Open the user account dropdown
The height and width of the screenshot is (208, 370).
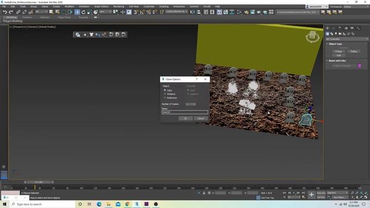[x=317, y=6]
